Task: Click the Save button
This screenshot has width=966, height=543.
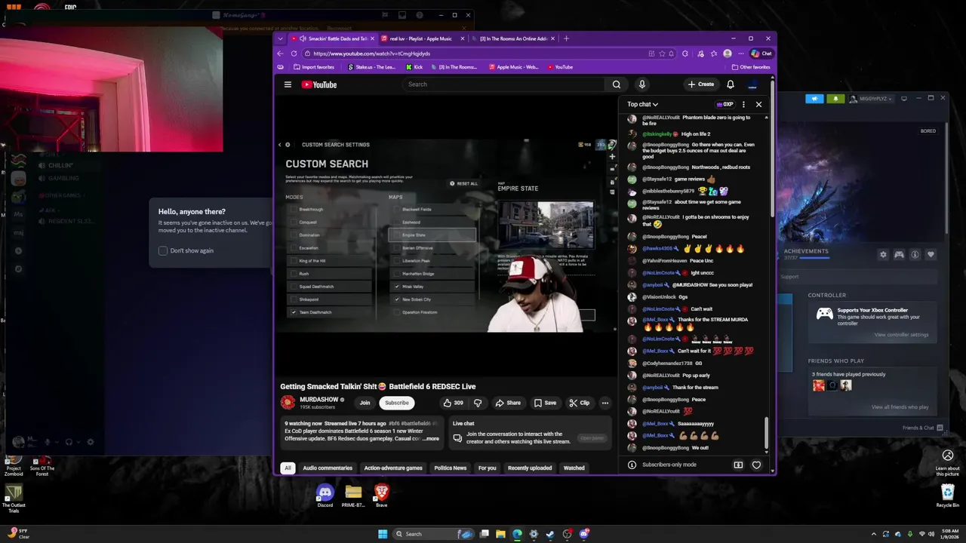Action: (545, 403)
